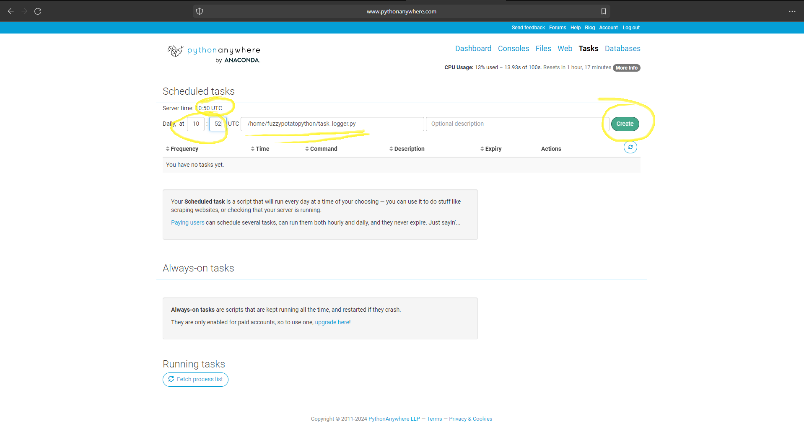
Task: Click the 'You have no tasks yet.' row
Action: [402, 165]
